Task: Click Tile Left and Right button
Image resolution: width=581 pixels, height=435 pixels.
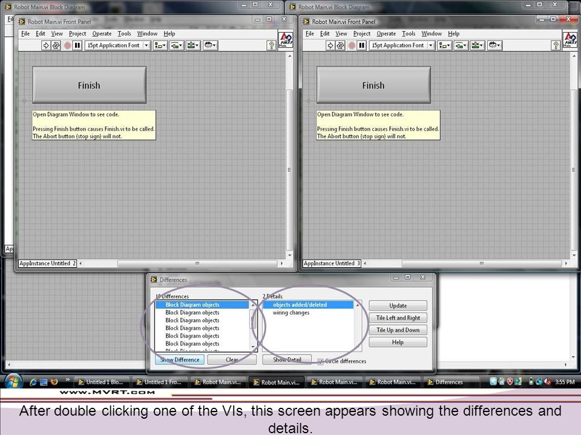Action: [x=398, y=318]
